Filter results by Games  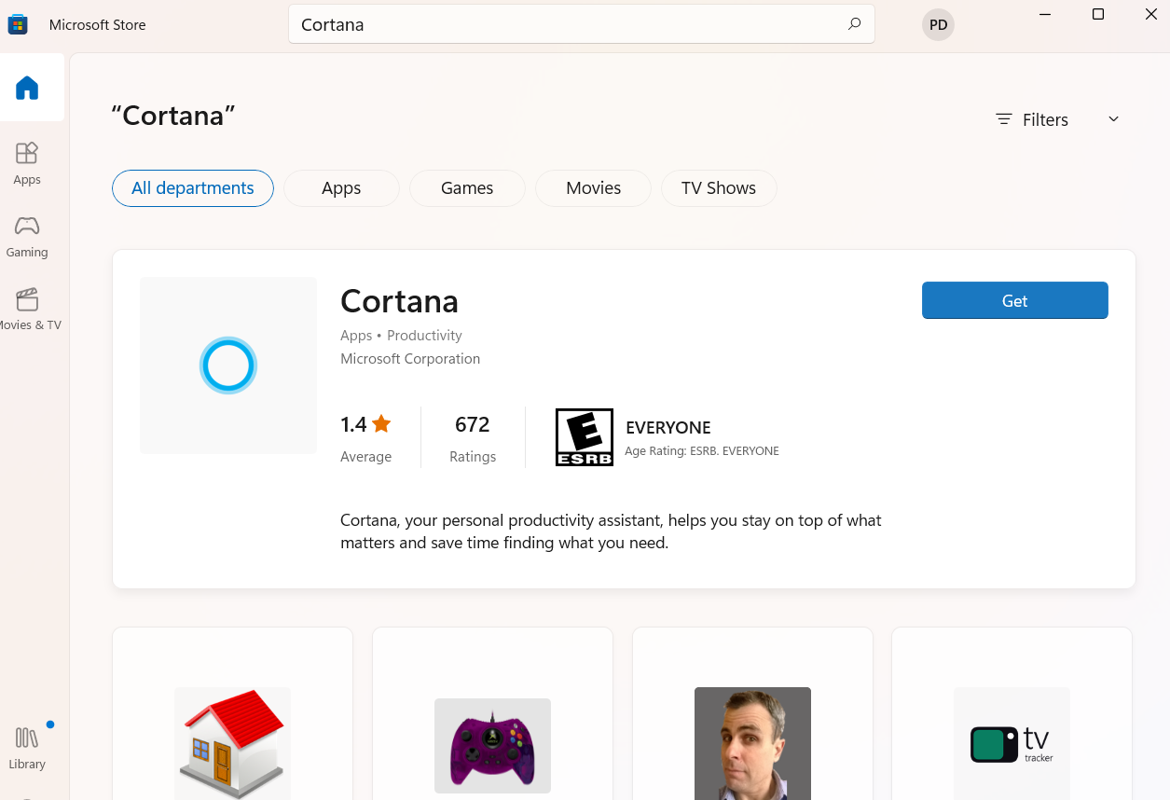(x=467, y=188)
